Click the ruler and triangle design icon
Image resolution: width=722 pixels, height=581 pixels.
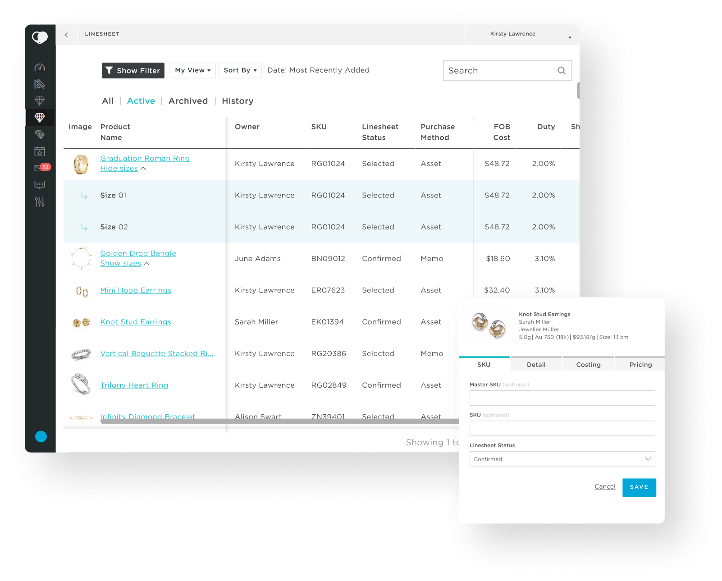[40, 84]
